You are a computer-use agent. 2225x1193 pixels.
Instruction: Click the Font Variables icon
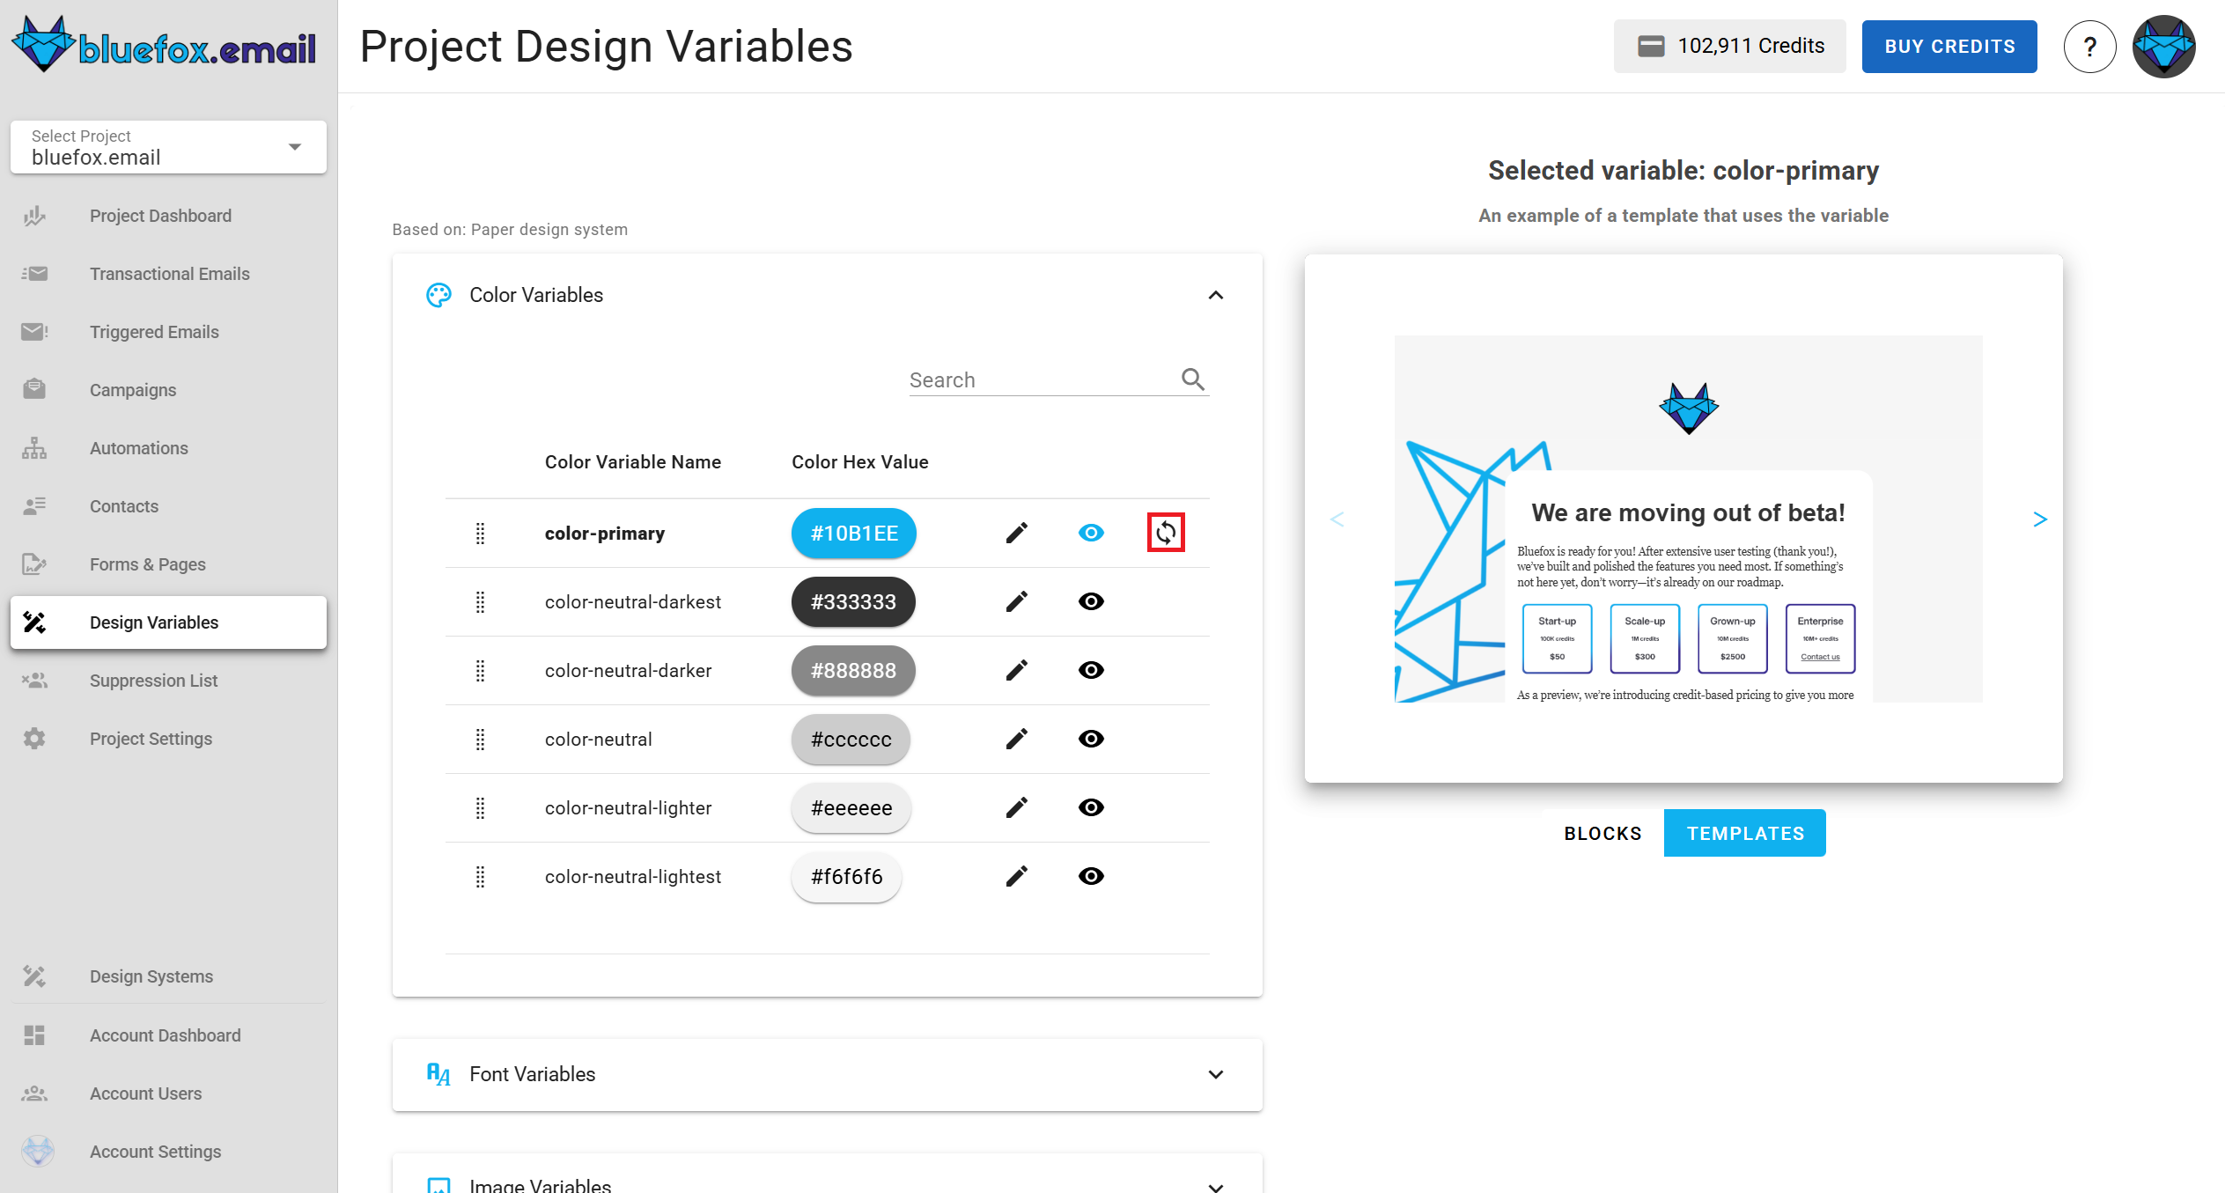[438, 1074]
